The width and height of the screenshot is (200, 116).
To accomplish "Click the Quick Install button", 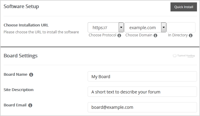I will tap(183, 7).
